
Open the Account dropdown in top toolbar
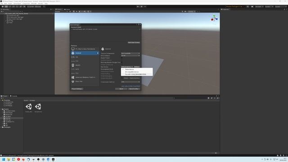pos(259,7)
